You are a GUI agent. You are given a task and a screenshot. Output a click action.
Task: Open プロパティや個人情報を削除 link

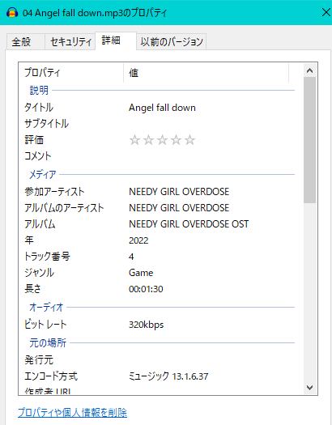pyautogui.click(x=72, y=413)
